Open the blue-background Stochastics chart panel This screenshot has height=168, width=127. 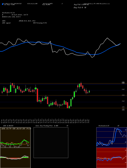coord(112,137)
